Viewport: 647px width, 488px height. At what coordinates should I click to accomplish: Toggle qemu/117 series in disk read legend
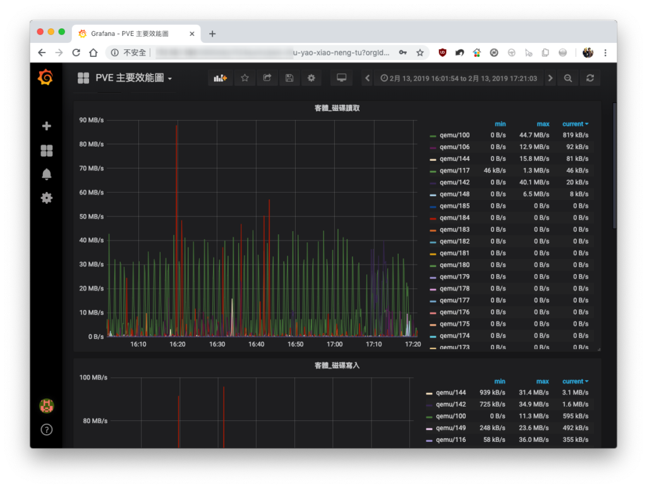(454, 170)
